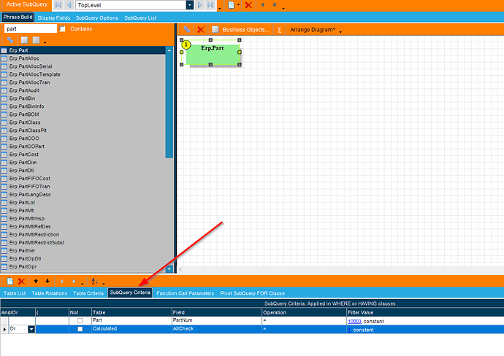This screenshot has height=356, width=504.
Task: Click the table list scrollbar up arrow
Action: [169, 50]
